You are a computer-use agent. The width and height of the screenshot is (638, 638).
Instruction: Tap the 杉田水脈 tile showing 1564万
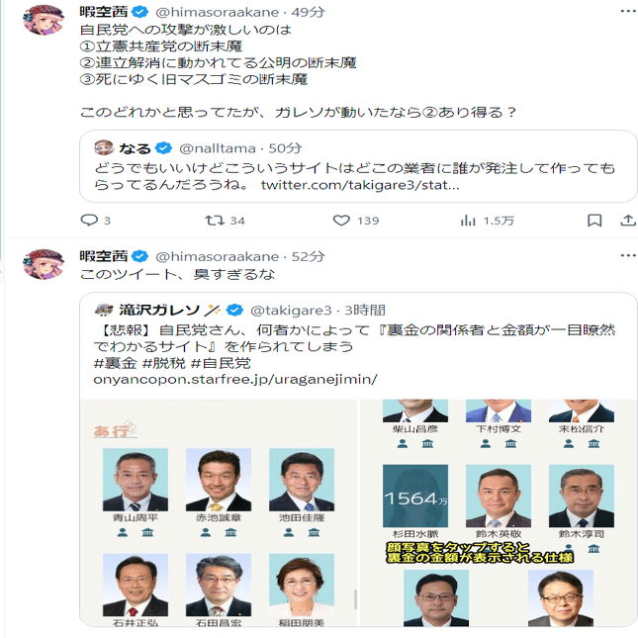tap(415, 496)
